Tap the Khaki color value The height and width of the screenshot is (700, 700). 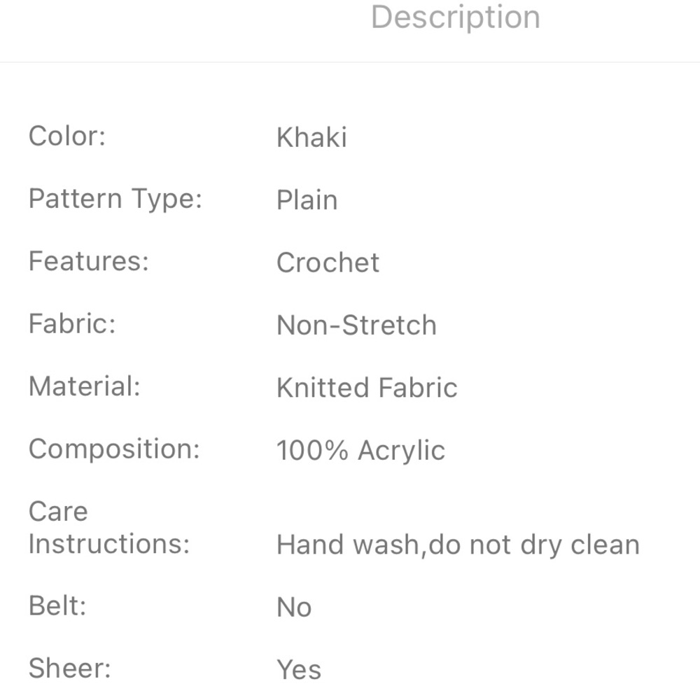[311, 137]
